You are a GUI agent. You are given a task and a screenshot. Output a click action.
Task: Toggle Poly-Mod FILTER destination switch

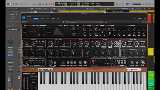43,44
